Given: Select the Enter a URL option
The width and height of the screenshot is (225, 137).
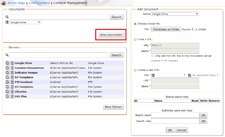Looking at the screenshot, I should [x=135, y=39].
